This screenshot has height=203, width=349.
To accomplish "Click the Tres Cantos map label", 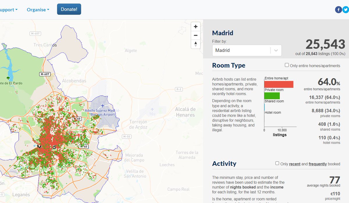I will (45, 45).
